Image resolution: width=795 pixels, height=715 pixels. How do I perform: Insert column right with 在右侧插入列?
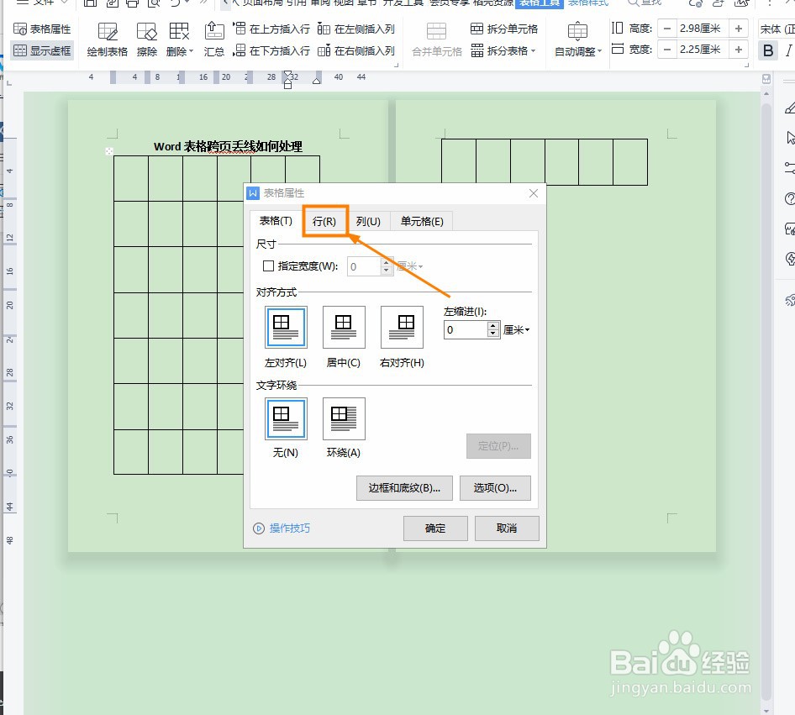point(356,50)
